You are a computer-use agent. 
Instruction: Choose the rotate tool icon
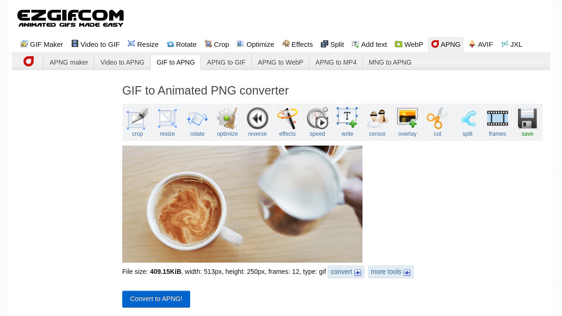pyautogui.click(x=197, y=122)
